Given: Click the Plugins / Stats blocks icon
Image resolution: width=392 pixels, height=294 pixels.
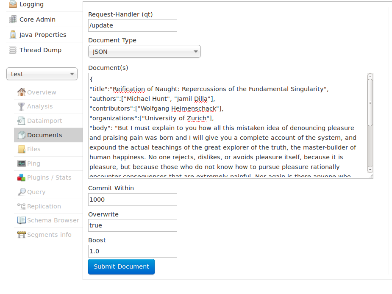Looking at the screenshot, I should click(x=22, y=178).
